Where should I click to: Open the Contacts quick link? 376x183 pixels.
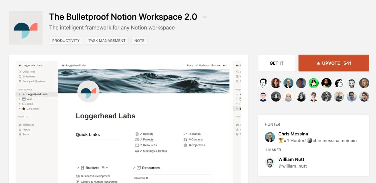[x=193, y=139]
